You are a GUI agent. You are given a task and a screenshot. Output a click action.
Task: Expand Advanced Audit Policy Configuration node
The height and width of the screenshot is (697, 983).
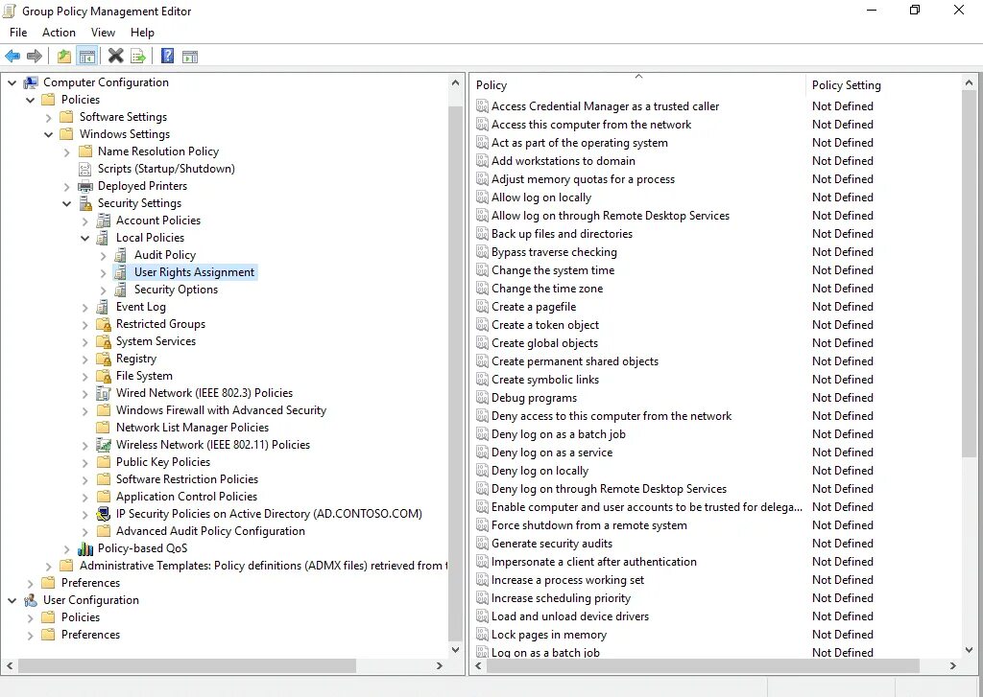tap(84, 531)
